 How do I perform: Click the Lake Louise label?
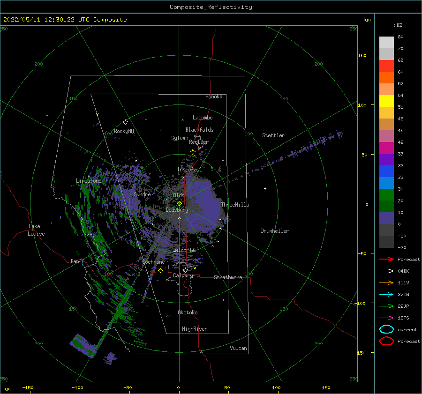[36, 230]
